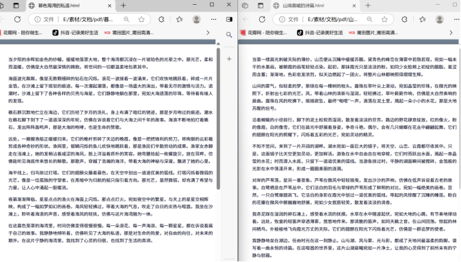
Task: Select the 山湖晨曦的诗篇.html tab
Action: click(315, 5)
